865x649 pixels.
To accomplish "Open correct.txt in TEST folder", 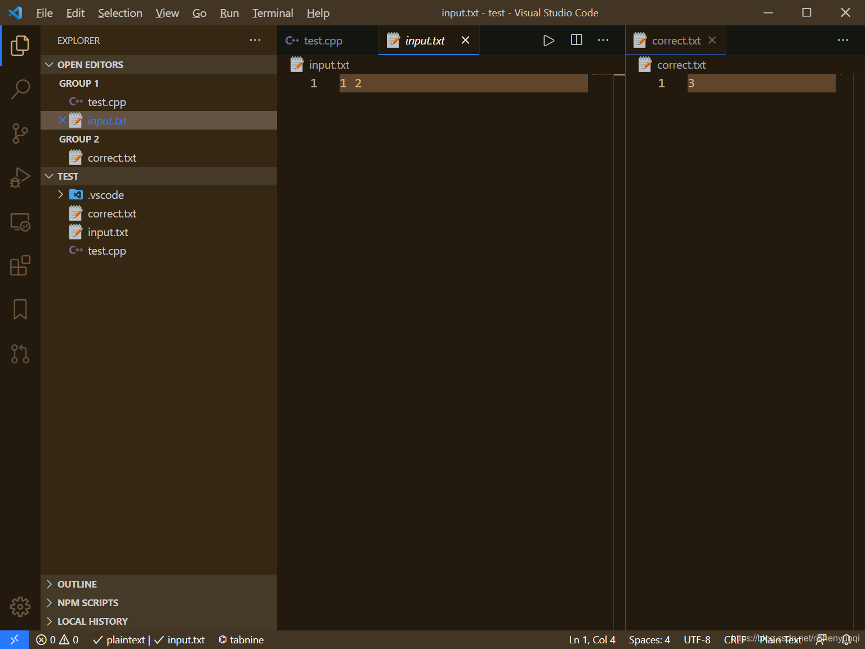I will (x=159, y=214).
